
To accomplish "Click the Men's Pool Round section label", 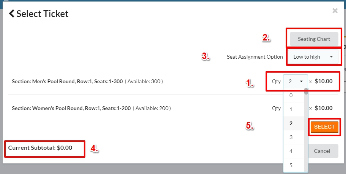I will click(x=68, y=81).
